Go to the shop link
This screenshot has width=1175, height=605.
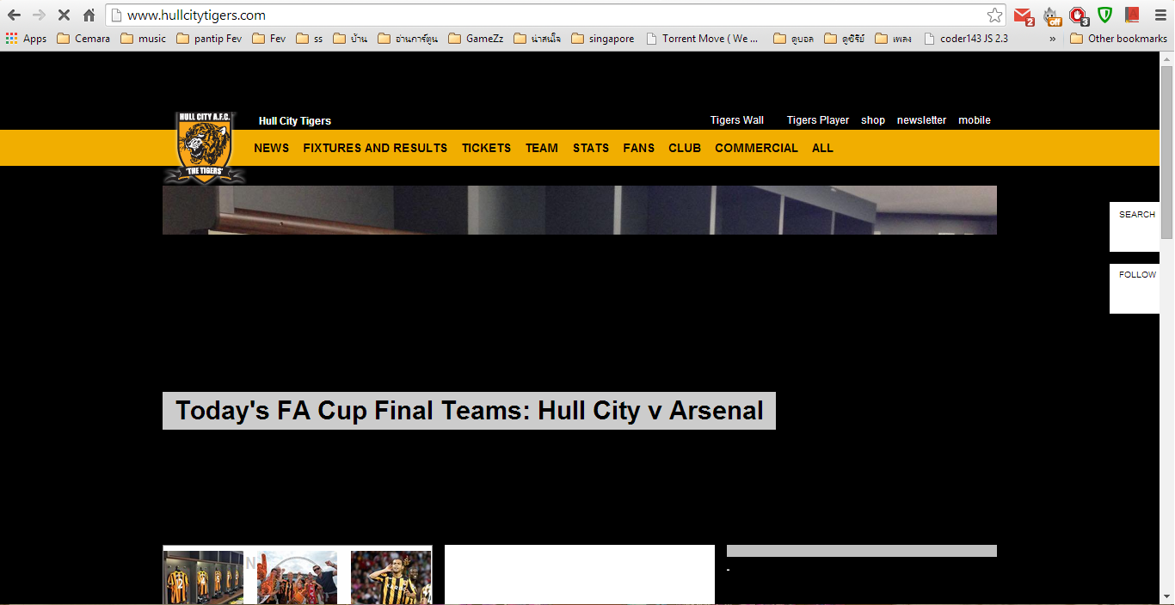pos(873,120)
